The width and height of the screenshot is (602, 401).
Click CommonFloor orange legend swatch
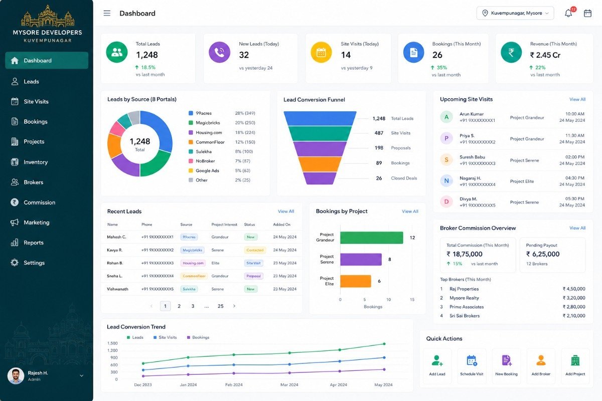[x=191, y=142]
